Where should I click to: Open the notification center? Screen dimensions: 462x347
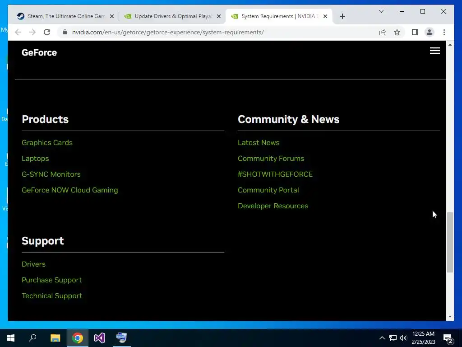click(x=448, y=338)
